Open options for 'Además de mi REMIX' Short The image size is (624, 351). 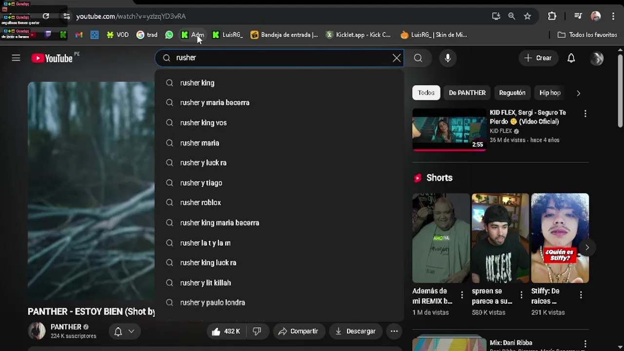point(462,295)
